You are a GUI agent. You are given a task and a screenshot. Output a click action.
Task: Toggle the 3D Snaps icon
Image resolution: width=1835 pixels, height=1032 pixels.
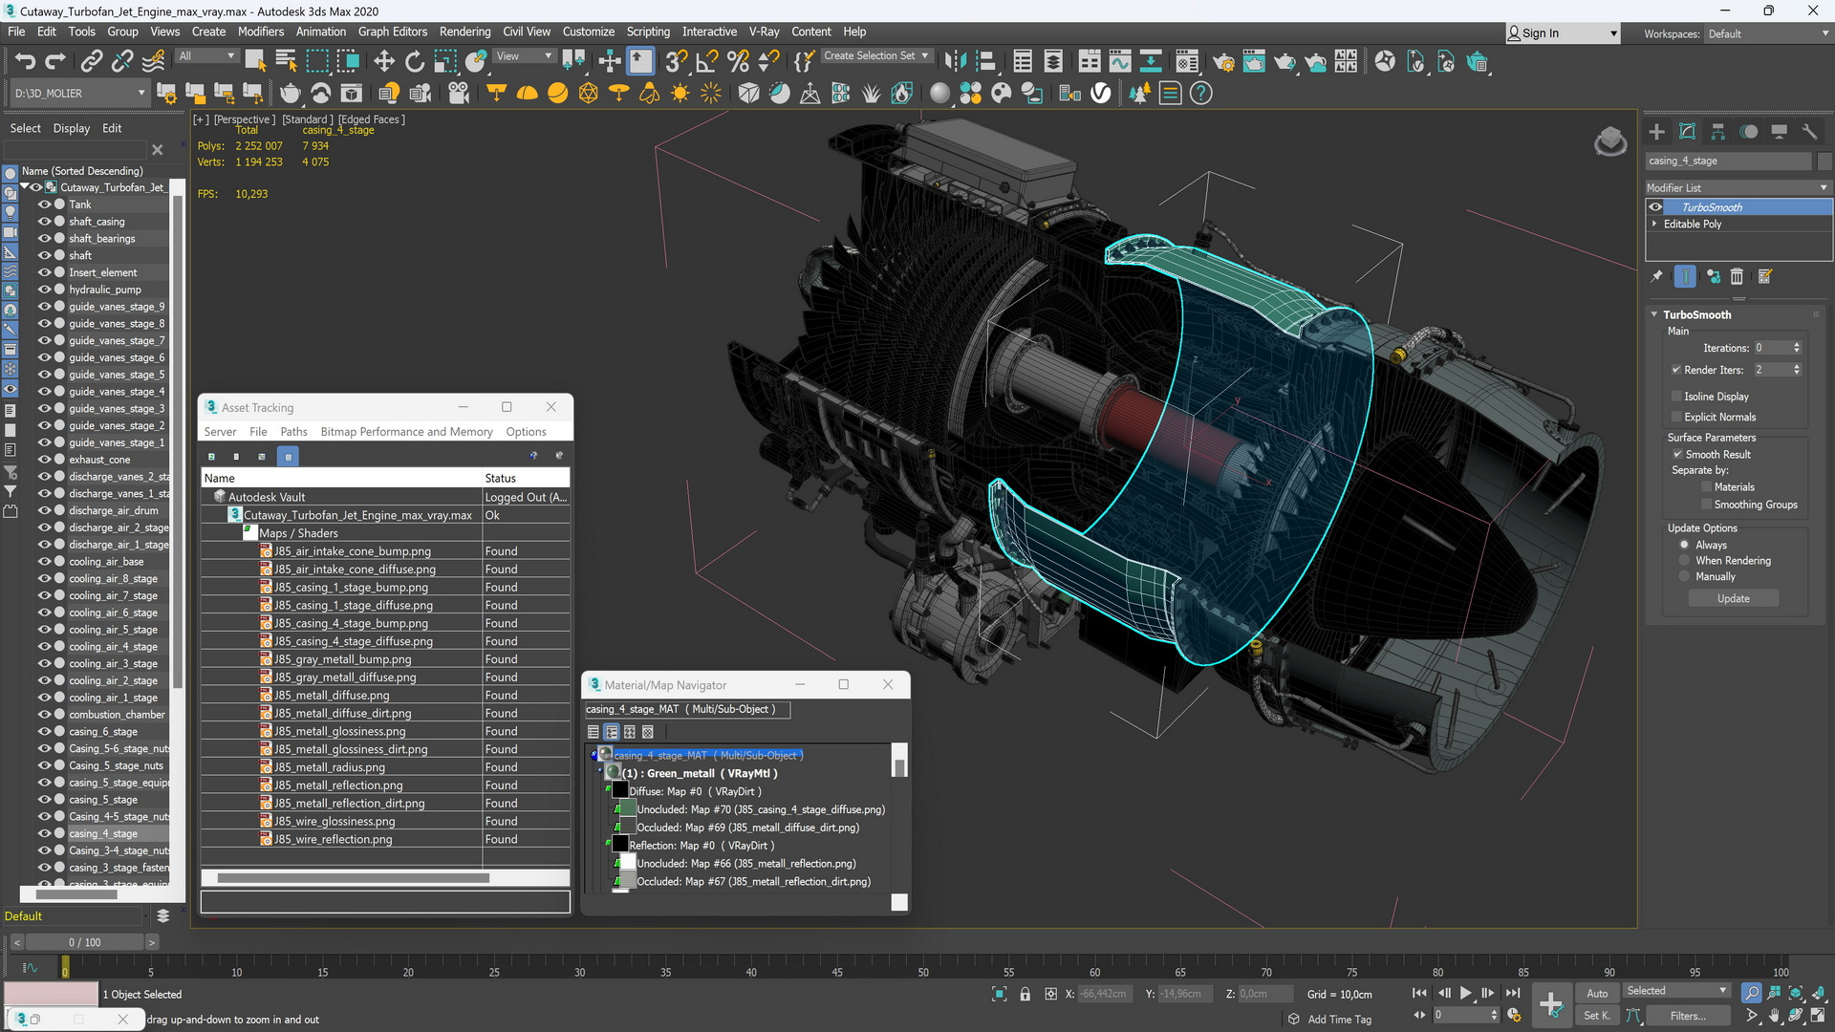(x=676, y=62)
